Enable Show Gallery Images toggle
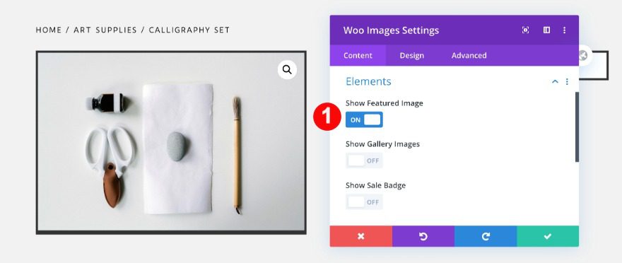This screenshot has height=263, width=622. [364, 160]
